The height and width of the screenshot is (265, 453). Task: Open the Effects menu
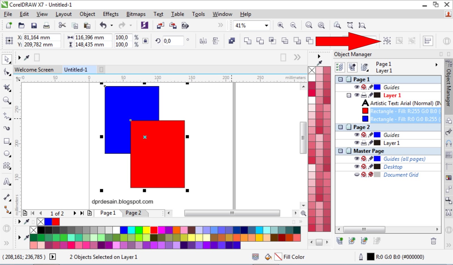110,14
